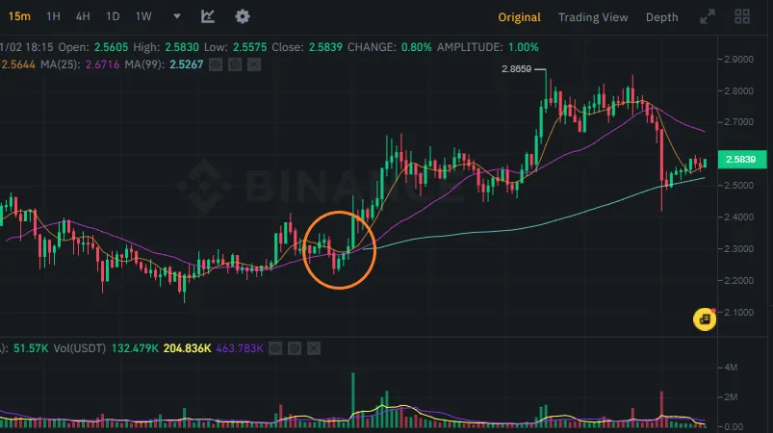Screen dimensions: 773x433
Task: Click the yellow floating chat icon
Action: click(x=705, y=319)
